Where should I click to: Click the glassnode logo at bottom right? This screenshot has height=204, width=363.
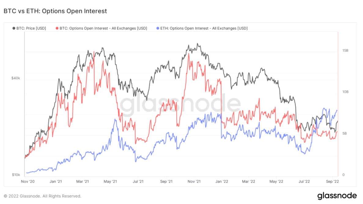[337, 196]
